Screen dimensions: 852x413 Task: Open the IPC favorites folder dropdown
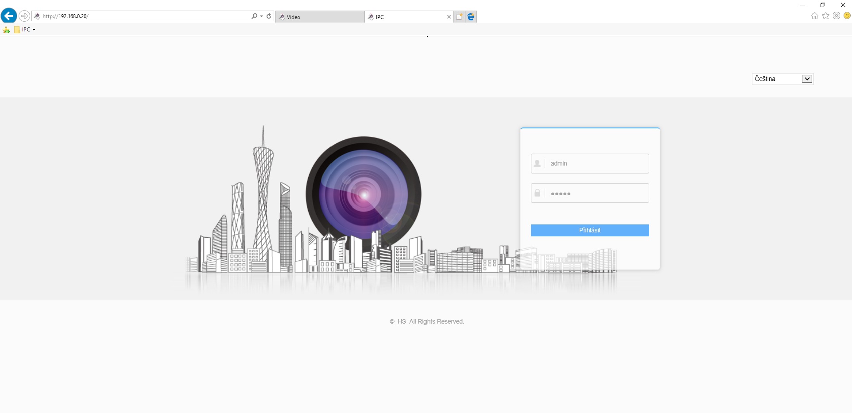pyautogui.click(x=25, y=30)
